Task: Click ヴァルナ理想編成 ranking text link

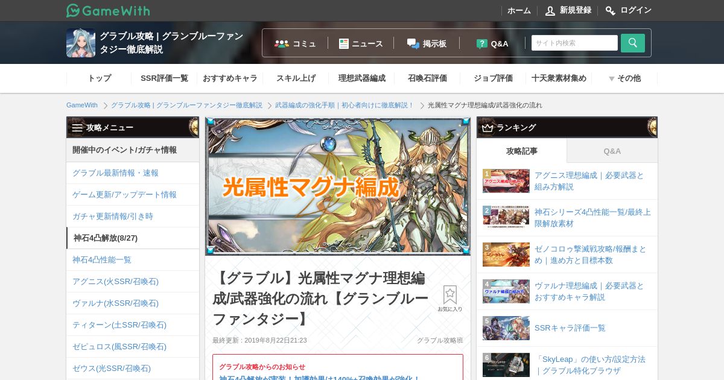Action: tap(589, 291)
